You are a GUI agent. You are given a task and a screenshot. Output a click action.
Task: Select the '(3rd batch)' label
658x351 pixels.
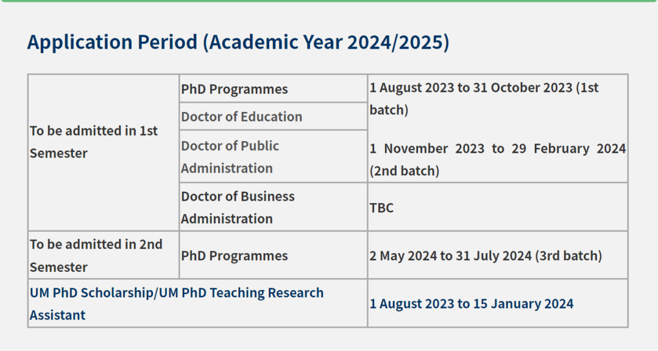point(568,255)
